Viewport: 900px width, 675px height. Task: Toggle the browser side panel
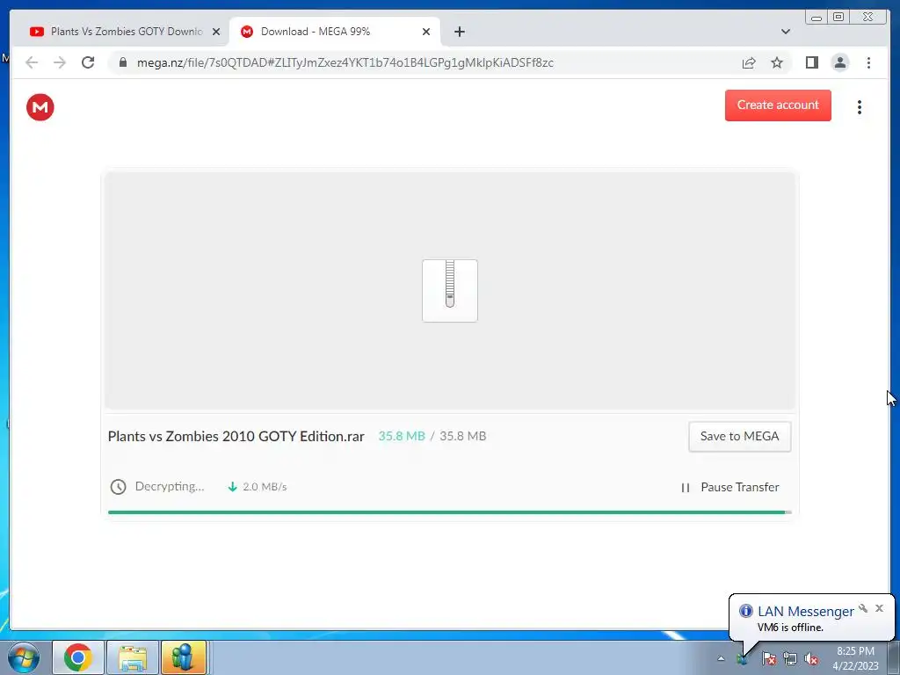click(811, 62)
